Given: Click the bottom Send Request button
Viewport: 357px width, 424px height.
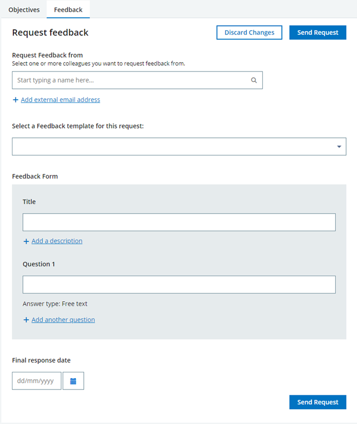Looking at the screenshot, I should point(317,402).
